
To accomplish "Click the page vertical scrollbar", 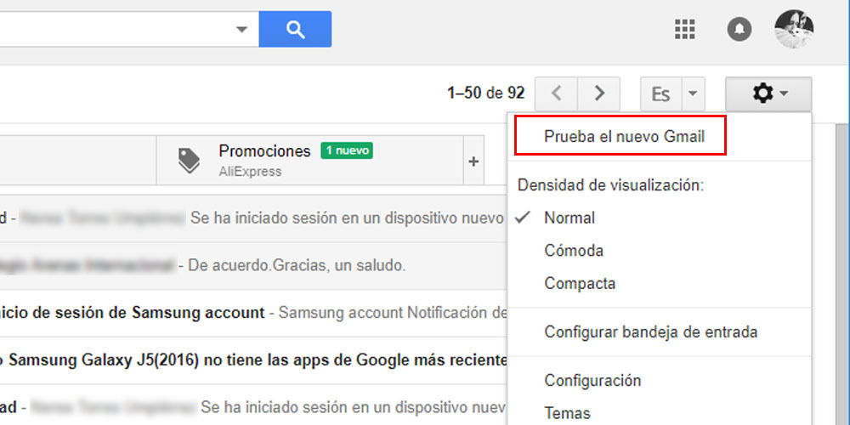I will tap(841, 274).
